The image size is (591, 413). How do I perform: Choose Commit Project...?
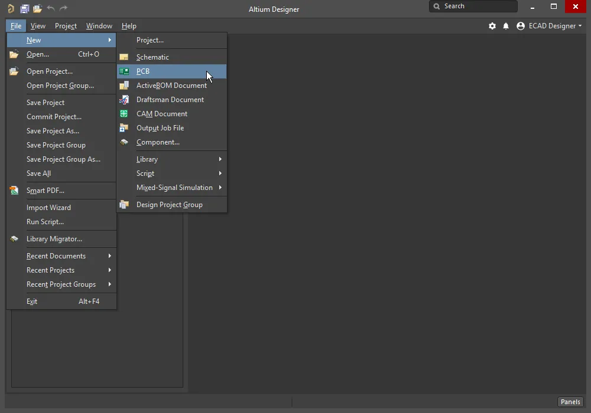(61, 117)
